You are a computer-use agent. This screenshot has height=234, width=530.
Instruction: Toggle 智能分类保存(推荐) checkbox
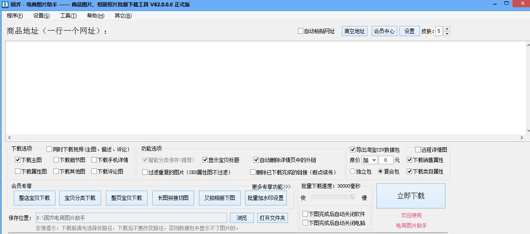(145, 160)
